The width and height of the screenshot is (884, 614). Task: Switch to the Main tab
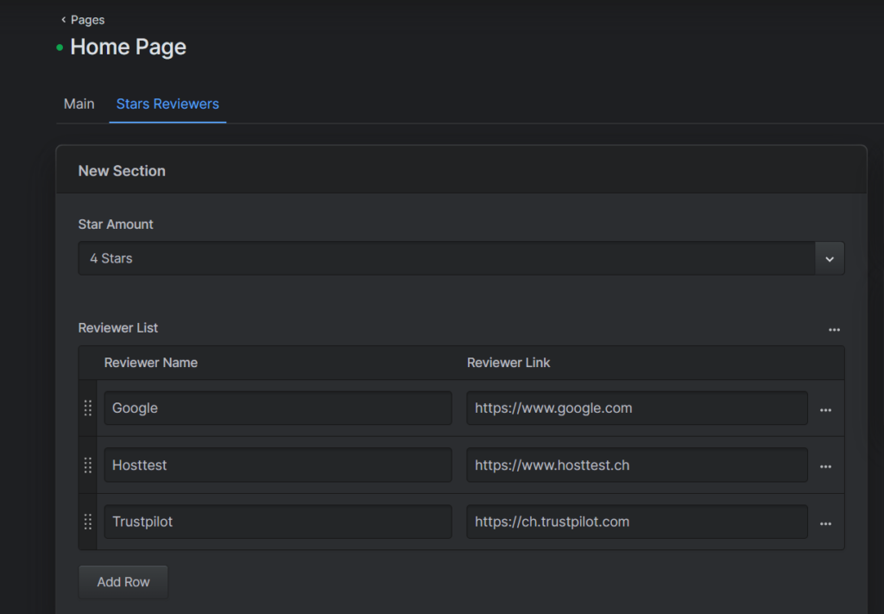(79, 104)
